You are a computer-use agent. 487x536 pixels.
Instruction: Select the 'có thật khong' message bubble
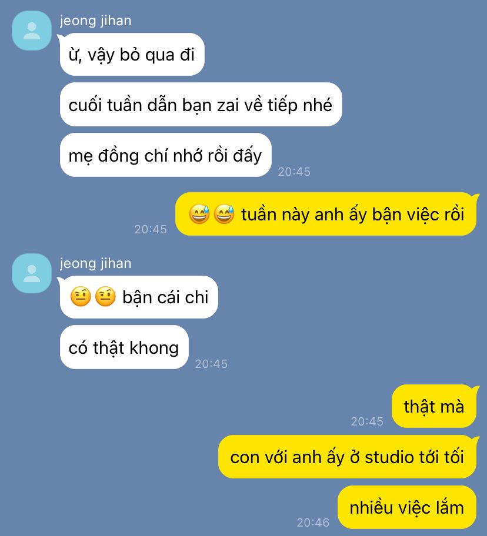pyautogui.click(x=124, y=347)
